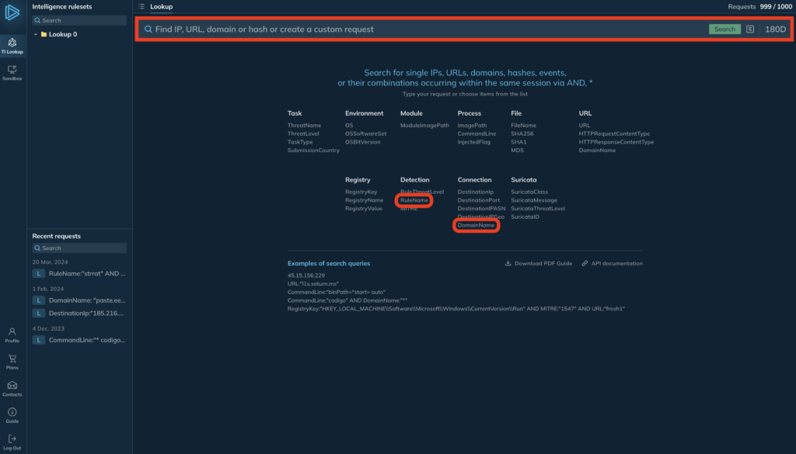Image resolution: width=796 pixels, height=454 pixels.
Task: Choose RuleName under Detection
Action: tap(414, 200)
